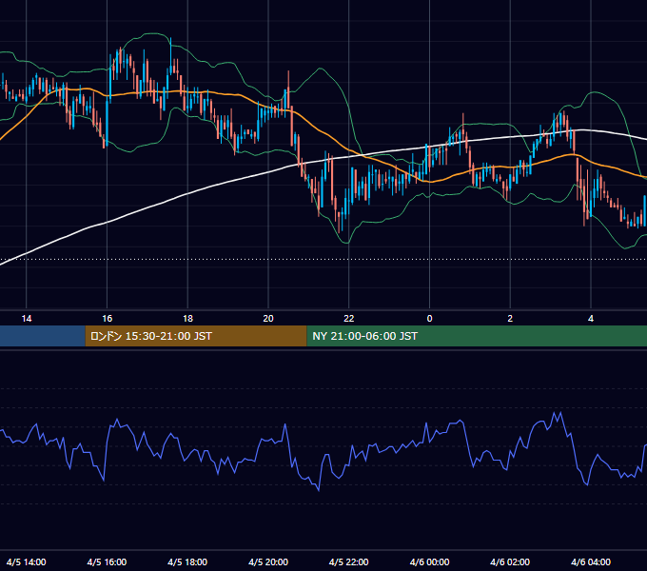Click the 4/6 04:00 label on the oscillator axis

591,561
